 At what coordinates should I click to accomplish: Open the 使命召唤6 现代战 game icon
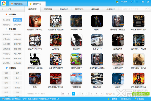[139, 59]
